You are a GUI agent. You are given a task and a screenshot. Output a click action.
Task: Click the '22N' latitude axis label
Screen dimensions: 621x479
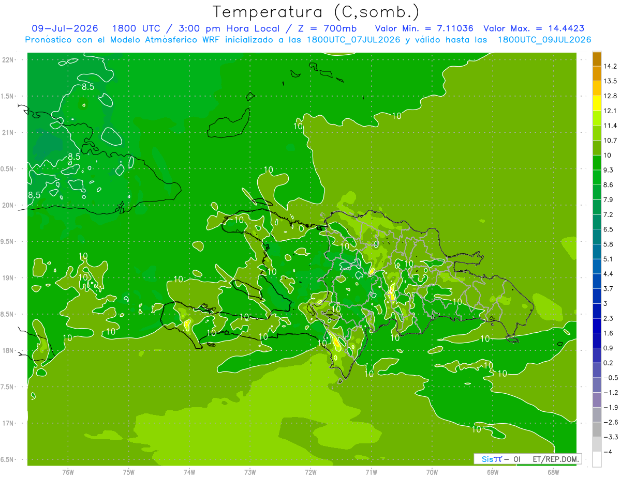[x=8, y=60]
